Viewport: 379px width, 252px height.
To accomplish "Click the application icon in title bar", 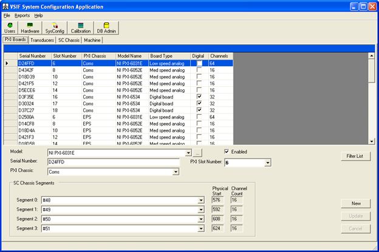I will coord(5,7).
